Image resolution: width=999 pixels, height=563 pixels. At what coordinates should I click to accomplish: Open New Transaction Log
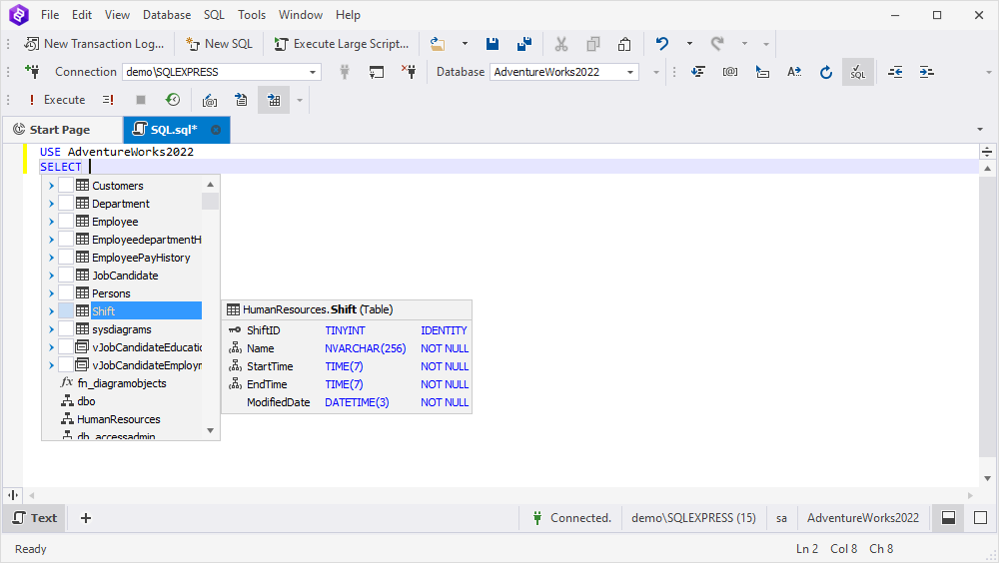[x=94, y=44]
